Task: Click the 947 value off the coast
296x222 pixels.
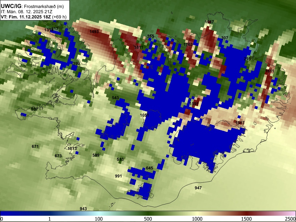Action: 198,188
